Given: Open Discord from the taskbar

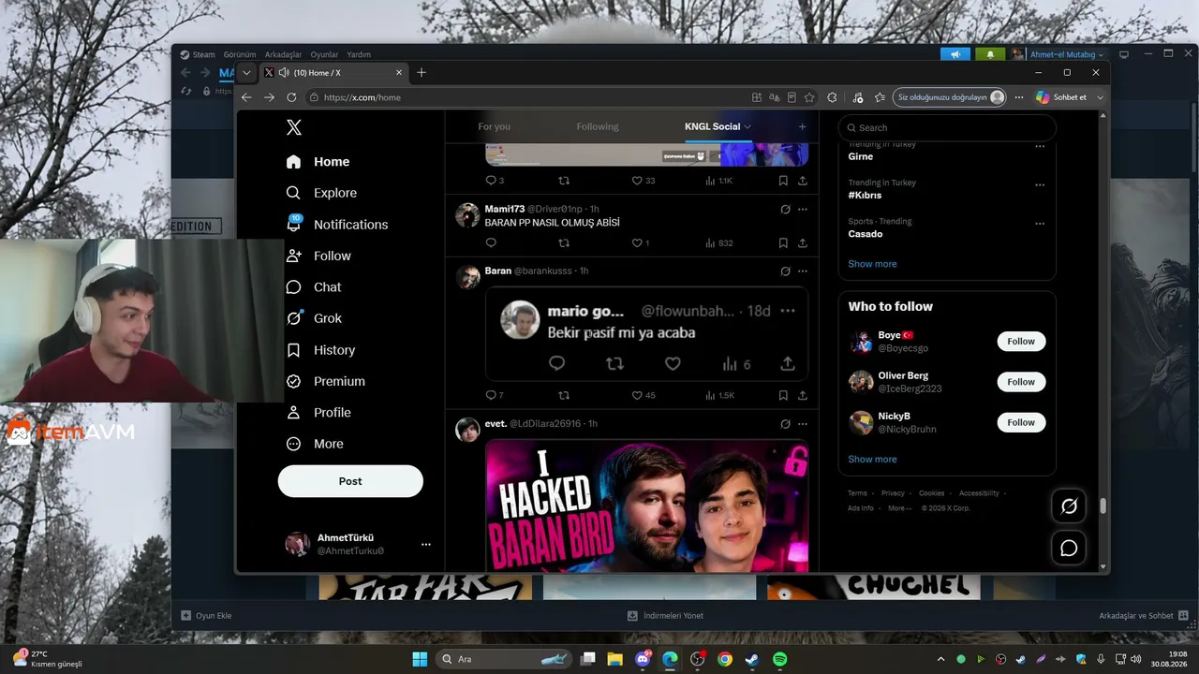Looking at the screenshot, I should [643, 659].
